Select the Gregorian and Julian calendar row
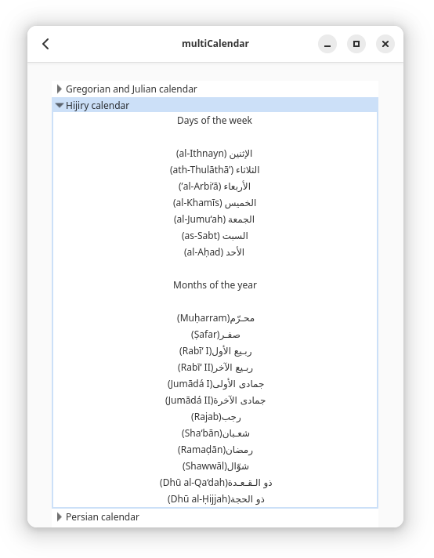 215,89
